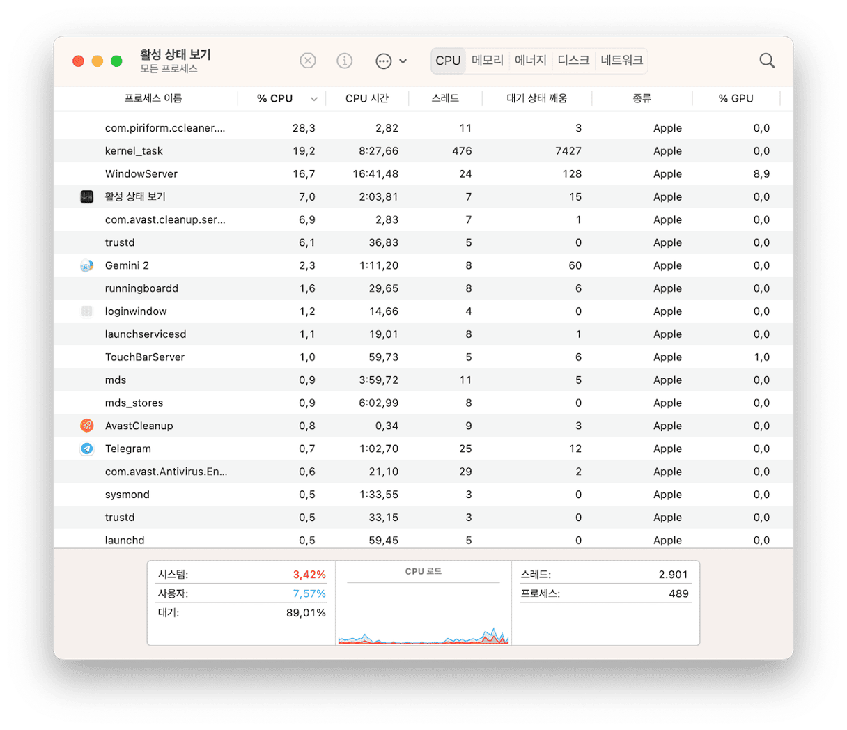Select trustd row with 6,1 CPU
Screen dimensions: 847x730
click(x=423, y=242)
